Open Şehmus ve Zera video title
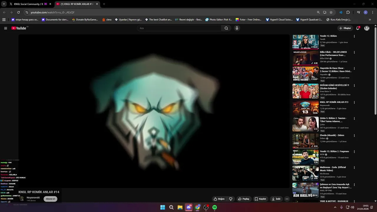This screenshot has width=377, height=212. [x=336, y=186]
